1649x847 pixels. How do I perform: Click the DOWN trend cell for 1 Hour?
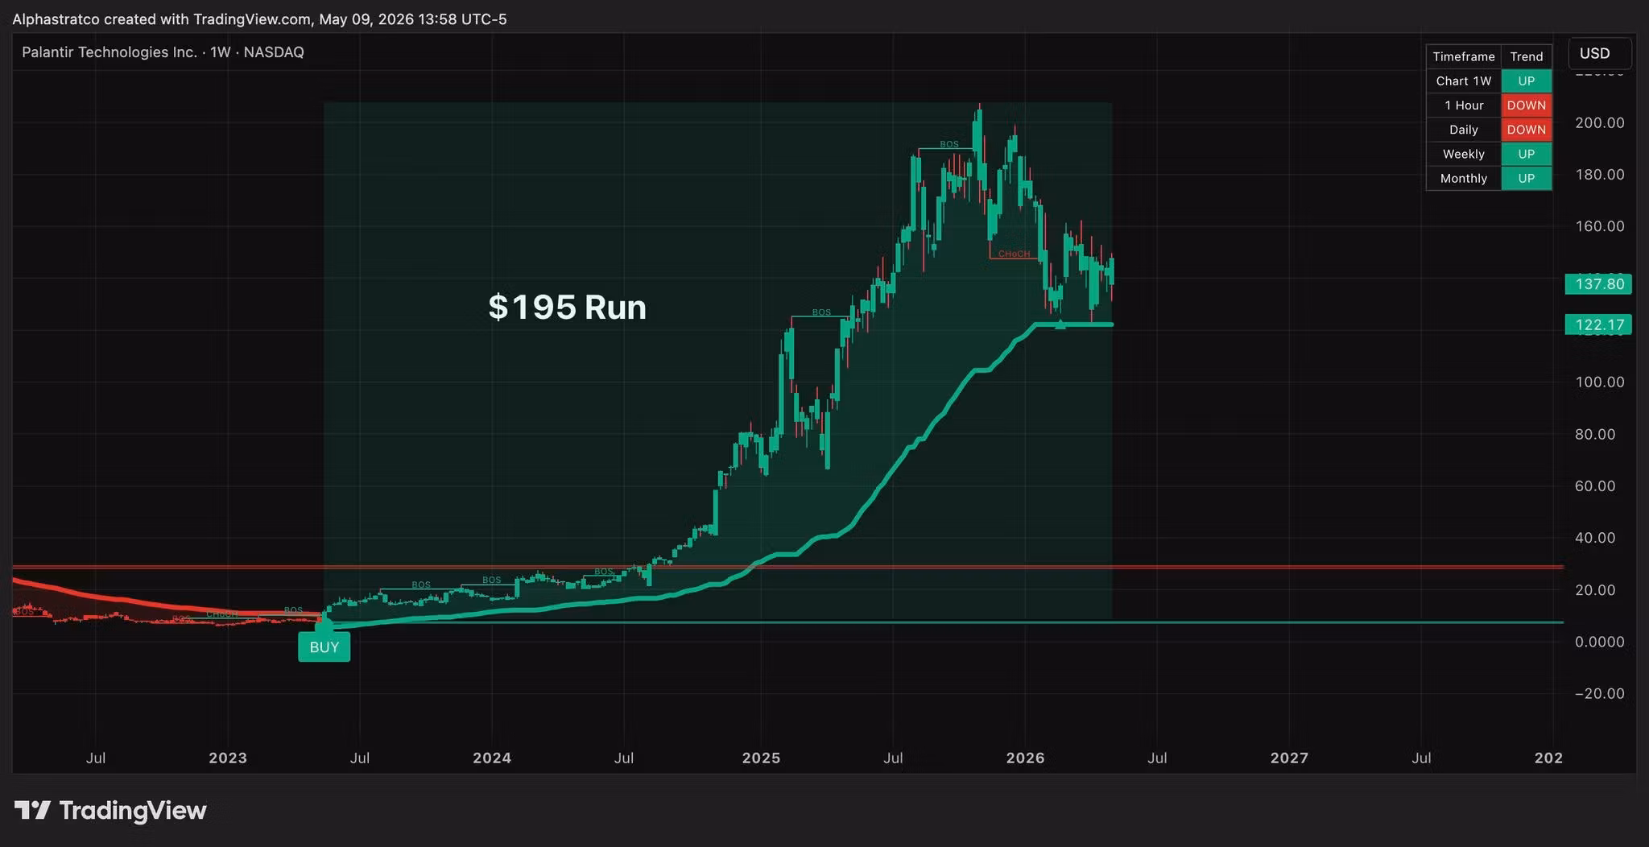pos(1527,105)
